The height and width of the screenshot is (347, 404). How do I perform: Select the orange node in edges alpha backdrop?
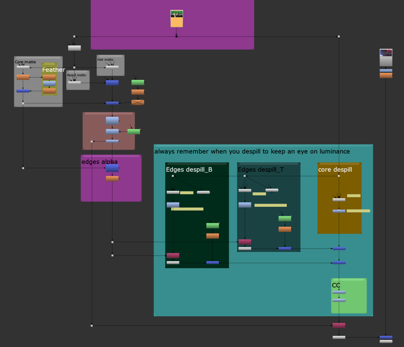pyautogui.click(x=112, y=178)
